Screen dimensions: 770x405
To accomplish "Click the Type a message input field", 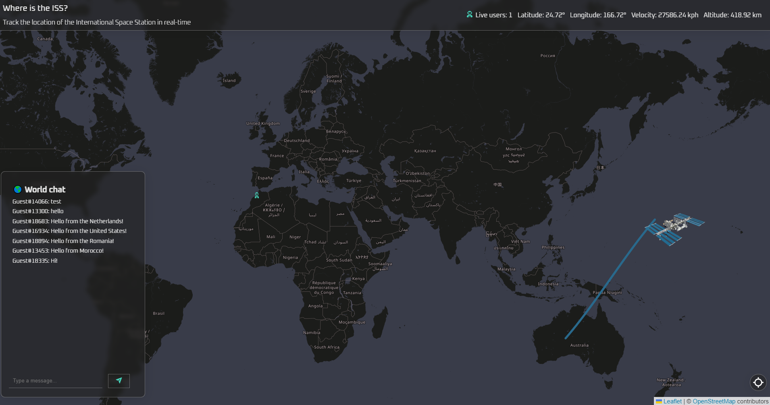I will (x=55, y=380).
